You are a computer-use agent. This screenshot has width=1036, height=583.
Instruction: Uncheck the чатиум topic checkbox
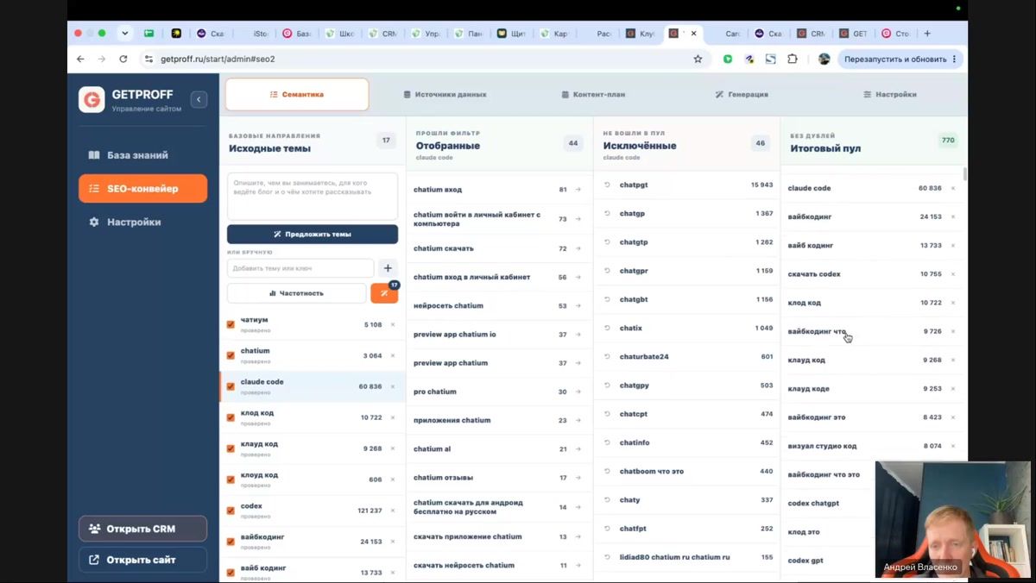pos(231,324)
